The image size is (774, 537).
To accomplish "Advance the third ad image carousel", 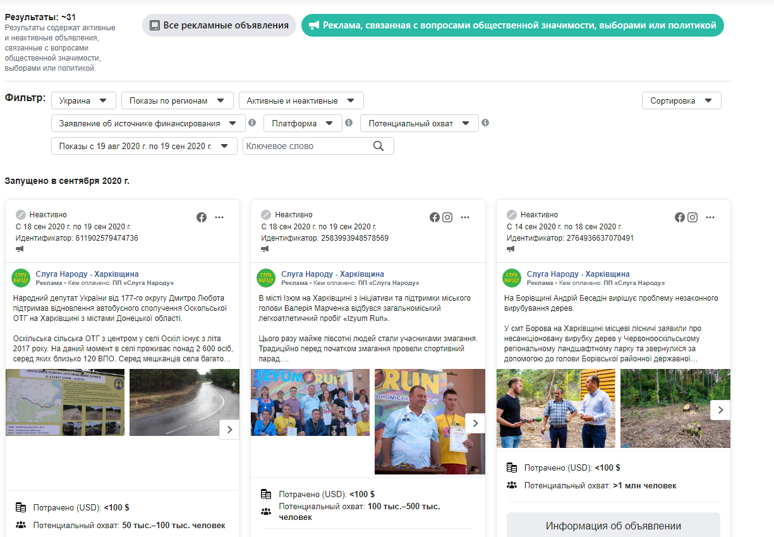I will pyautogui.click(x=720, y=410).
